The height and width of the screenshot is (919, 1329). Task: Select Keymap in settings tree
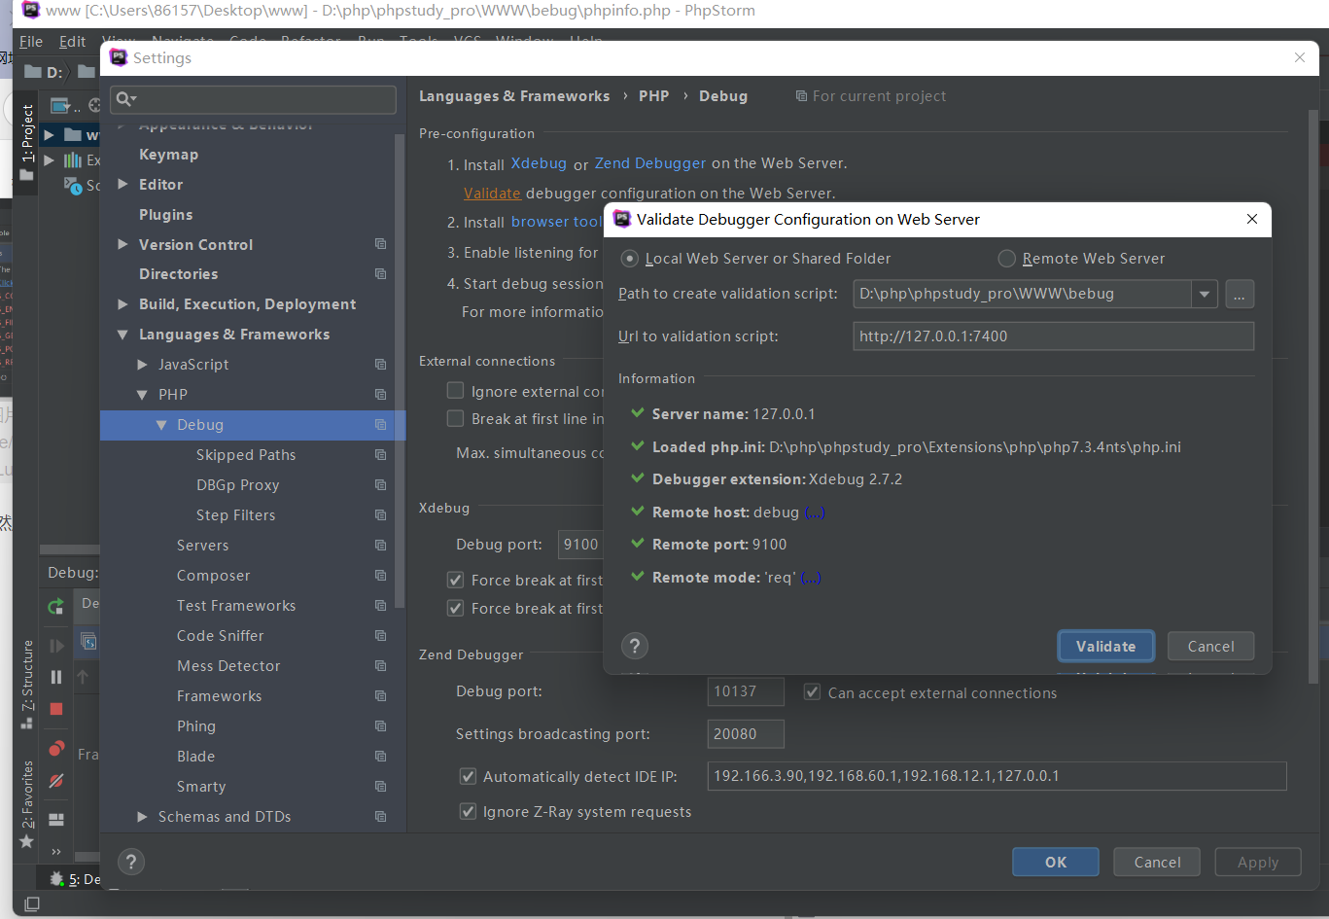pos(168,155)
